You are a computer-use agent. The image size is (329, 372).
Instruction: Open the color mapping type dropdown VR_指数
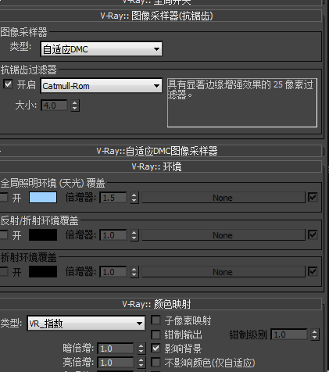pos(86,324)
